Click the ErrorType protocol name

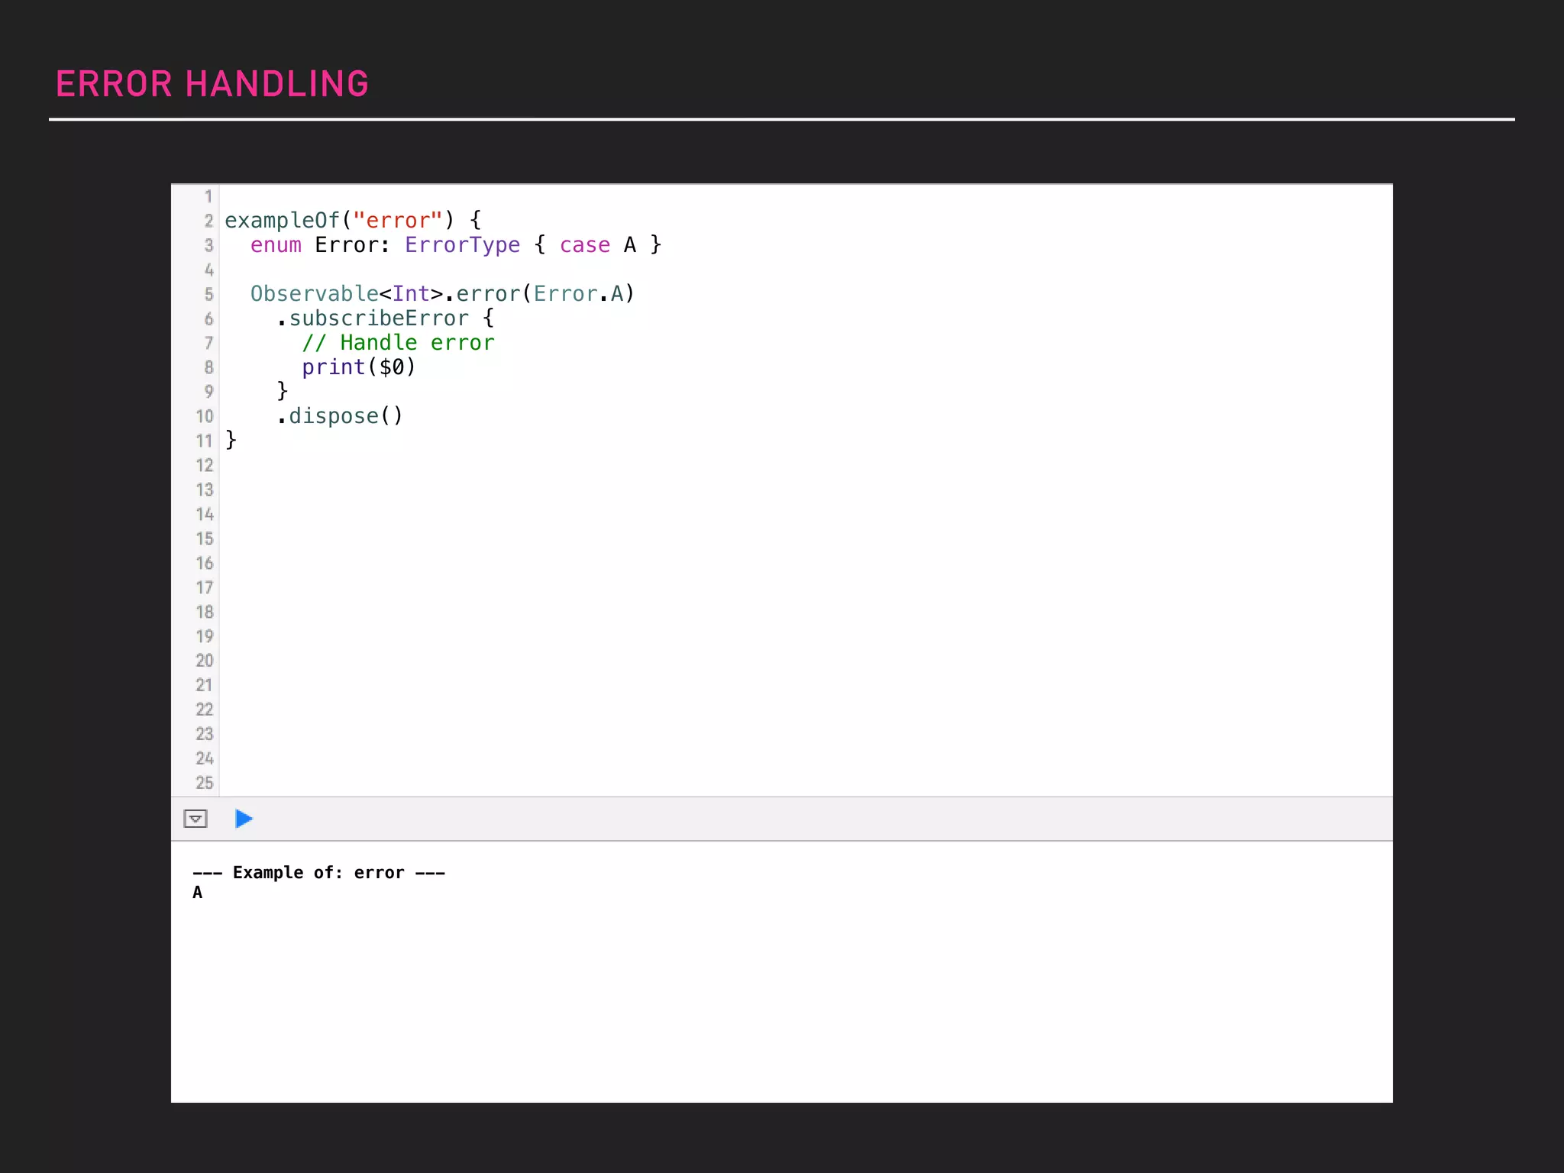pos(462,245)
